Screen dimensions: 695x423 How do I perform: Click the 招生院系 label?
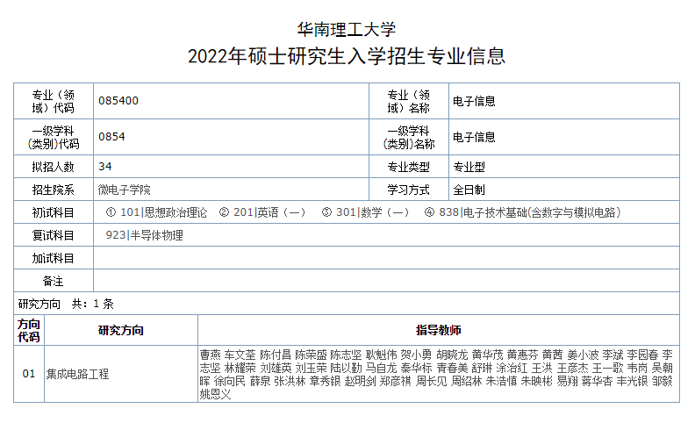tap(54, 190)
